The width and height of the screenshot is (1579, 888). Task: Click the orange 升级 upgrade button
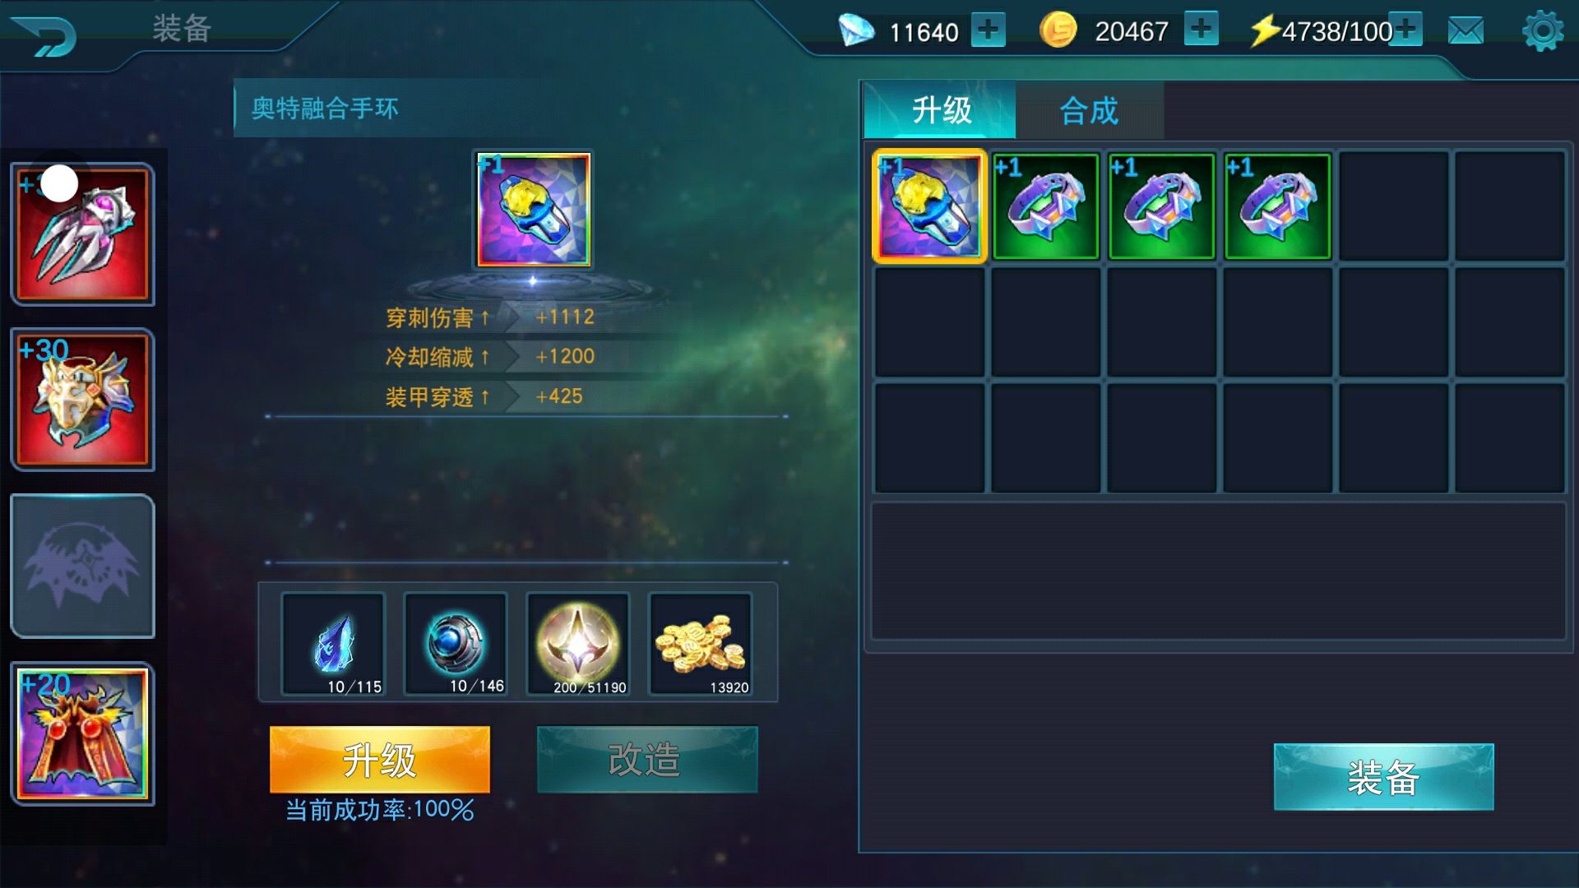click(x=380, y=759)
